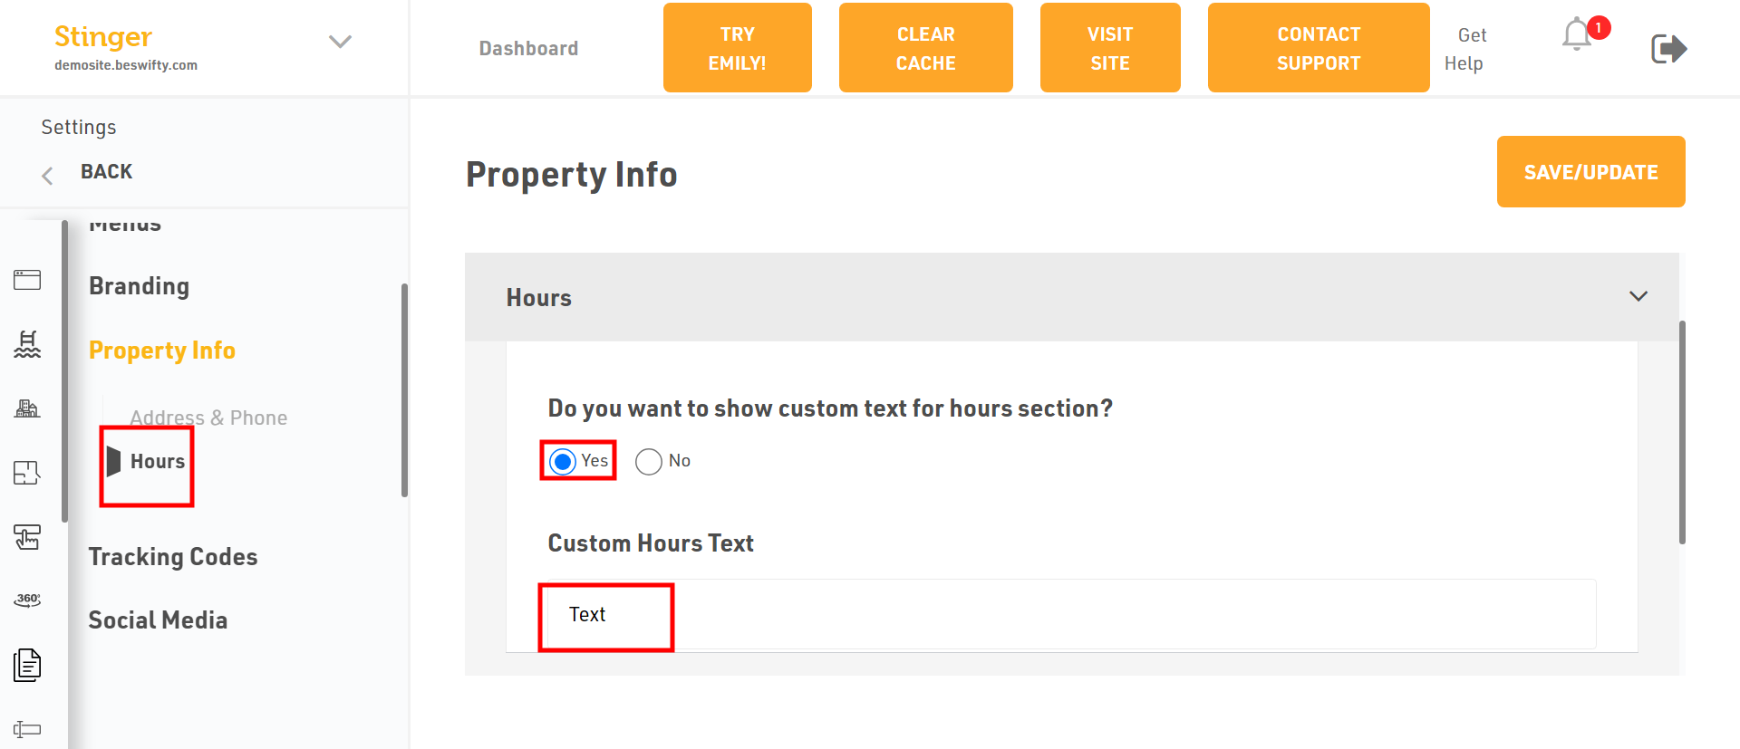Select the Address & Phone sub-item
The image size is (1740, 749).
[208, 418]
